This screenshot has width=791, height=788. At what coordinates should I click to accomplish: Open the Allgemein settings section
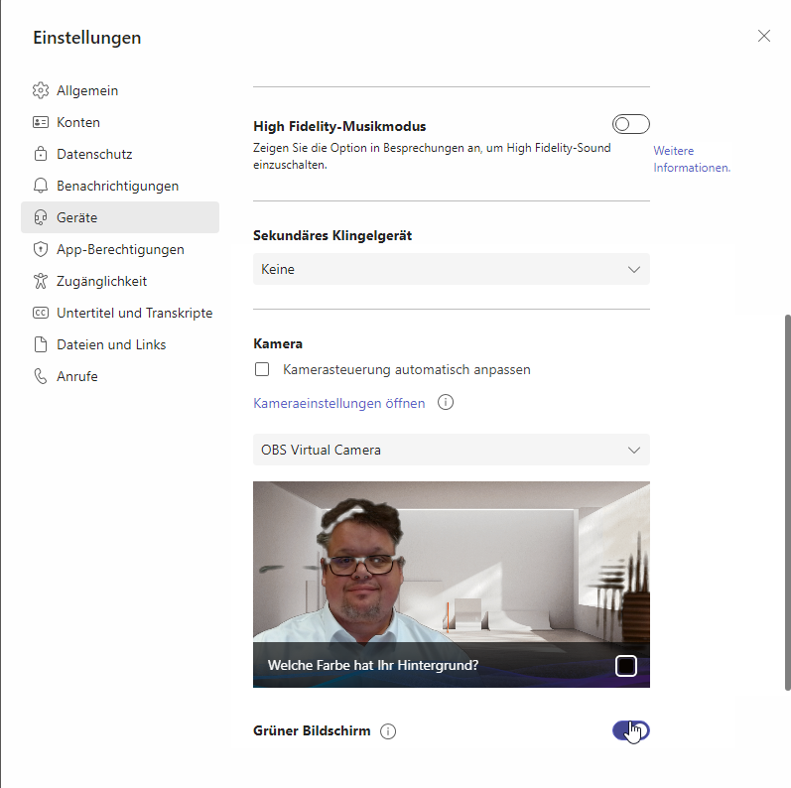pyautogui.click(x=120, y=90)
